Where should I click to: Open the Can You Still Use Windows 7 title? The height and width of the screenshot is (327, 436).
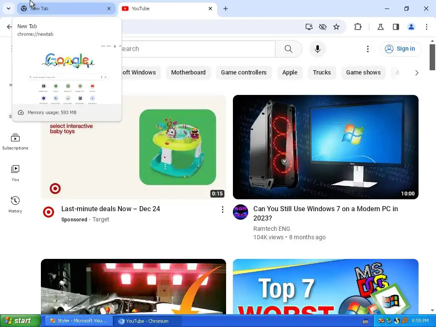(326, 213)
